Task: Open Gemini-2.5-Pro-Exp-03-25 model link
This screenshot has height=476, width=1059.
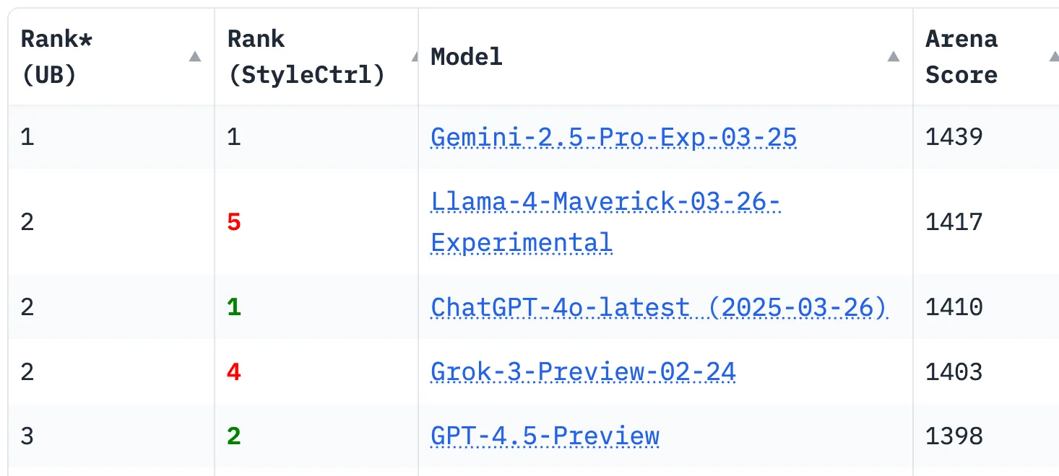Action: pos(614,137)
